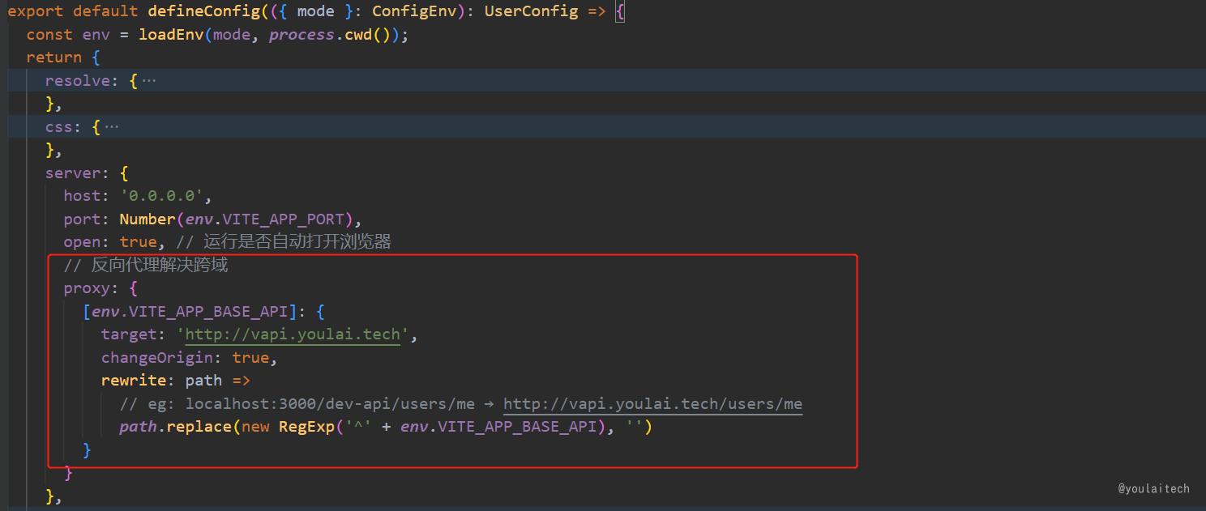Open the target URL http://vapi.youlai.tech link
The height and width of the screenshot is (511, 1206).
(x=293, y=334)
